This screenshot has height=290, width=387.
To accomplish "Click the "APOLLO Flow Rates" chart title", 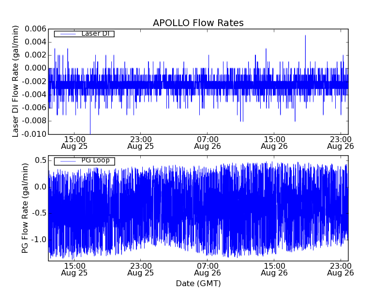I will (x=198, y=23).
